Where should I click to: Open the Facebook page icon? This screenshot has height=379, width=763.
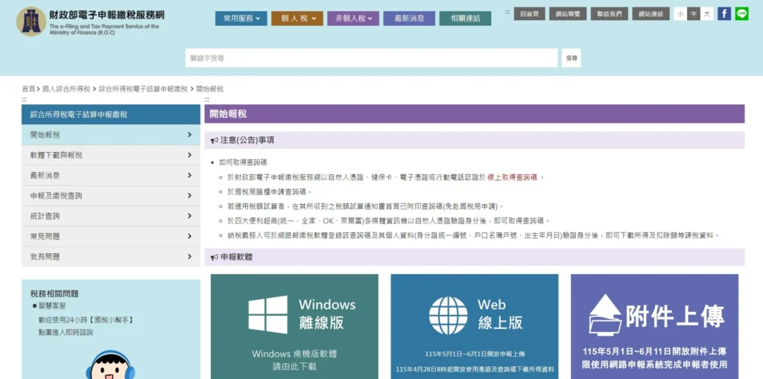[x=724, y=13]
